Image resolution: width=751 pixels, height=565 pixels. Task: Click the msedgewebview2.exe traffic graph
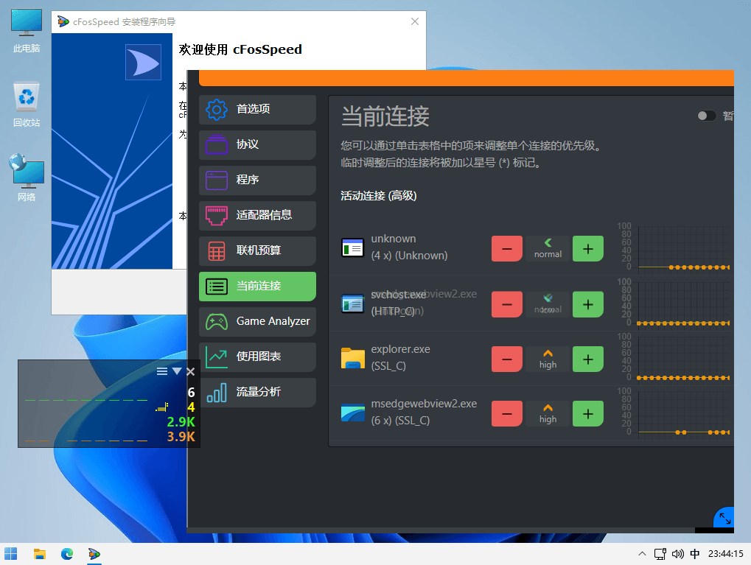pos(684,413)
